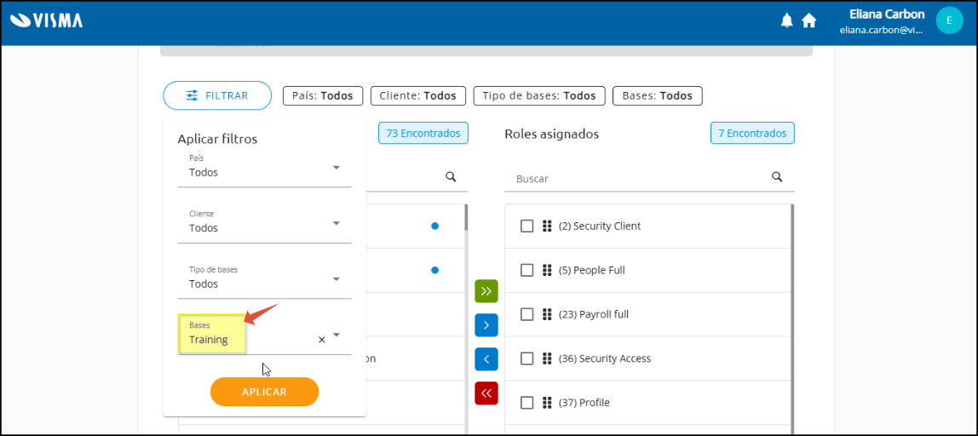The width and height of the screenshot is (978, 436).
Task: Click the Cliente: Todos filter chip
Action: (418, 95)
